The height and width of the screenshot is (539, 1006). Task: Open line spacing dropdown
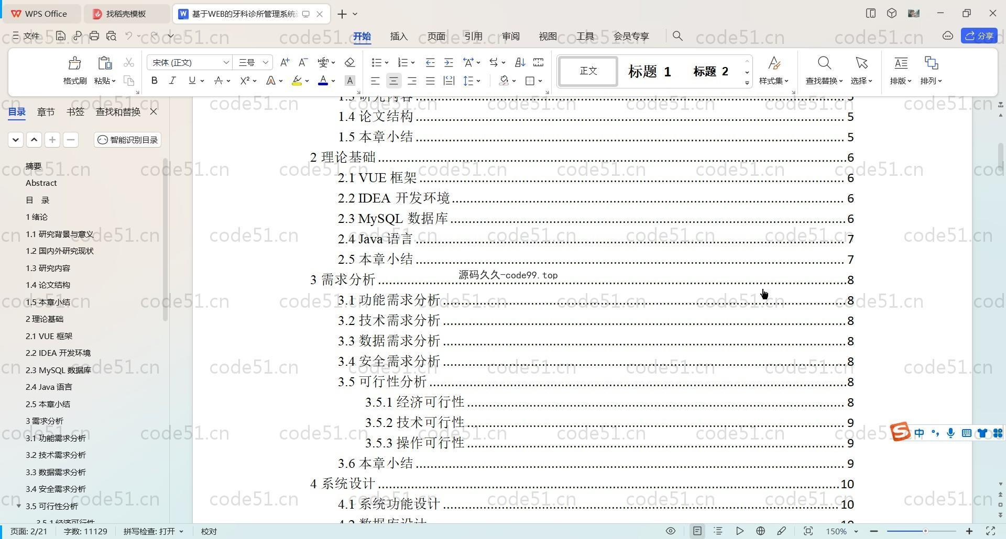[478, 81]
